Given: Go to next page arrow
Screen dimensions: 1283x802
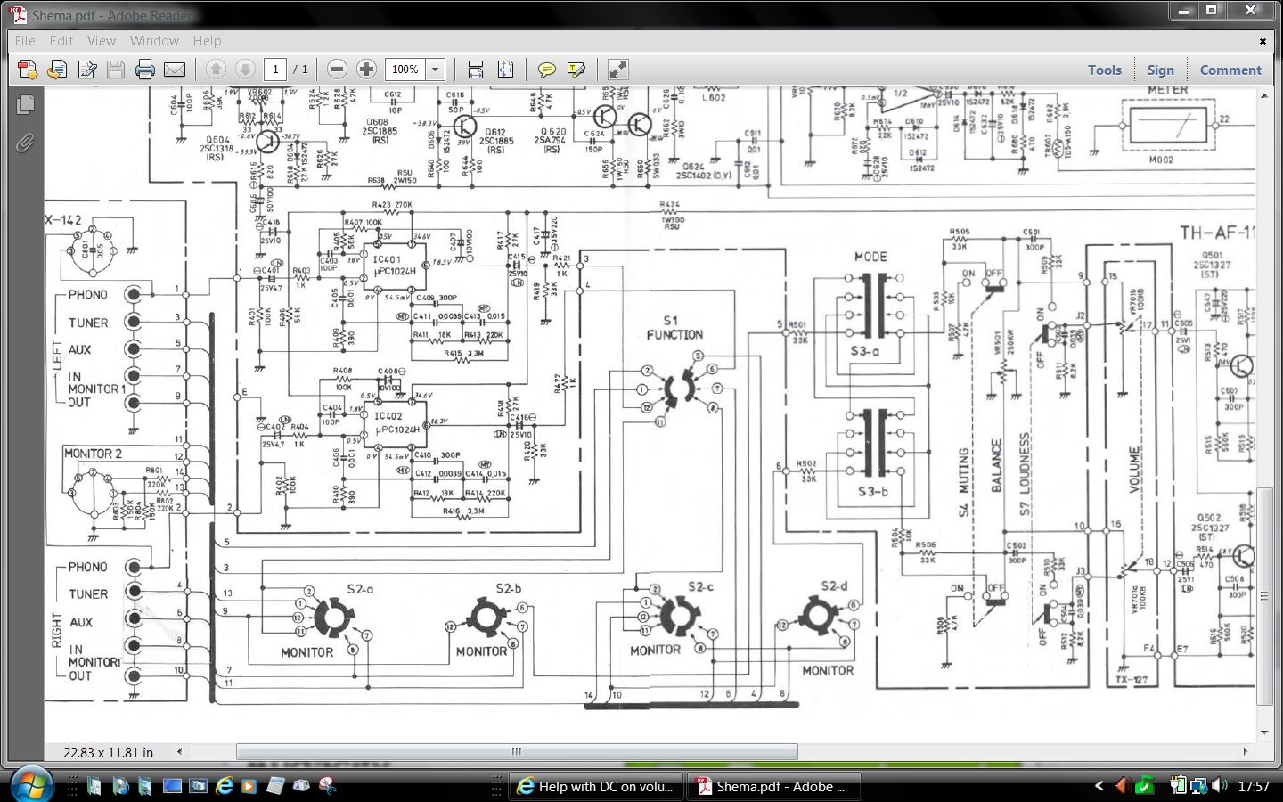Looking at the screenshot, I should [x=245, y=70].
